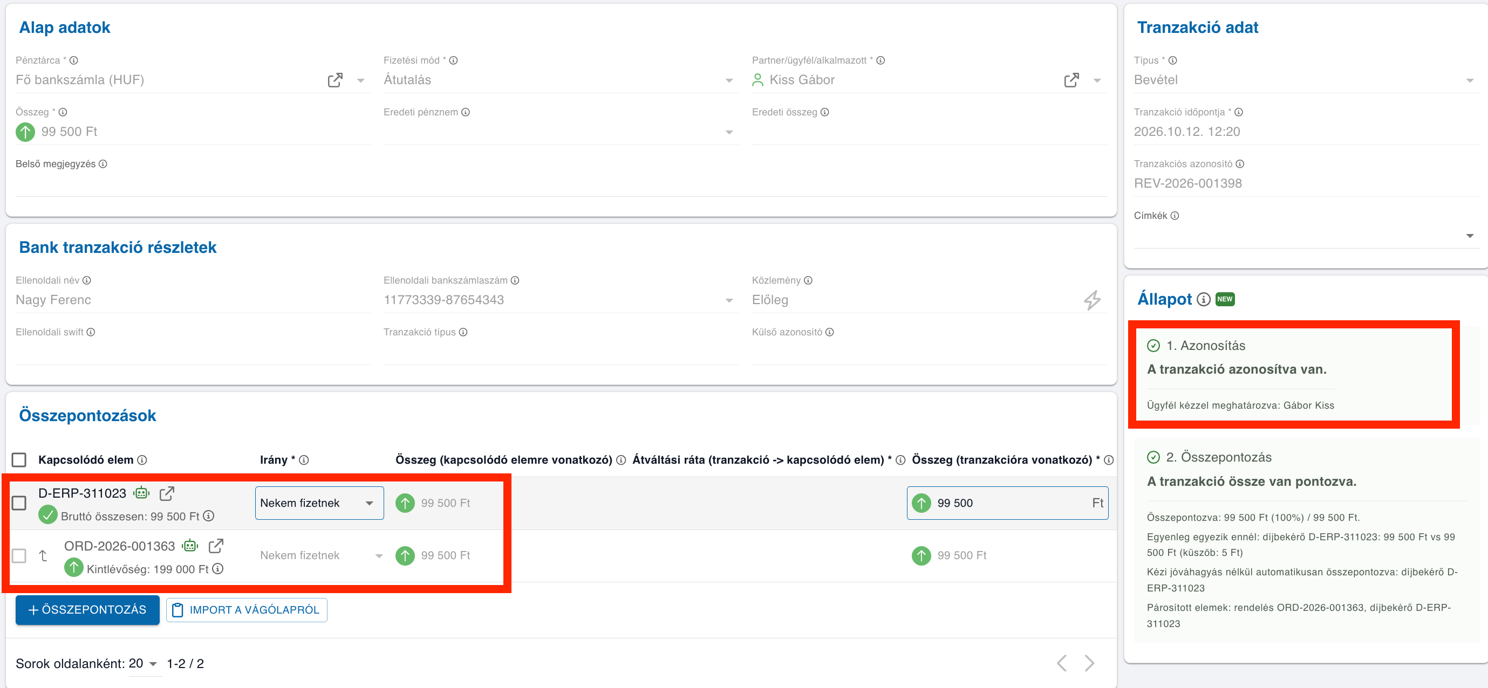This screenshot has width=1488, height=688.
Task: Click the Tranzakciós azonosító REV-2026-001398 field
Action: pyautogui.click(x=1306, y=184)
